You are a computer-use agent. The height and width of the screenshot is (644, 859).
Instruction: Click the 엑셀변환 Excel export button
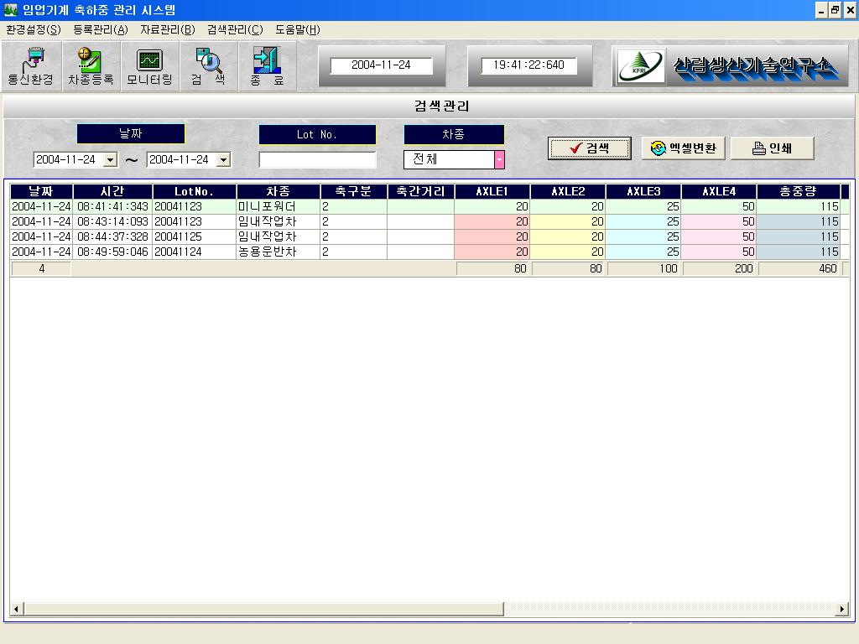[x=683, y=148]
